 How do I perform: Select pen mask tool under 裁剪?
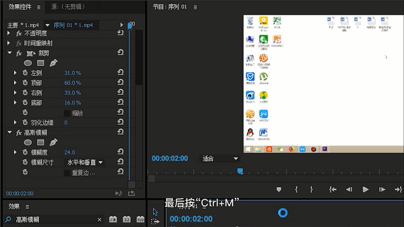tap(53, 63)
